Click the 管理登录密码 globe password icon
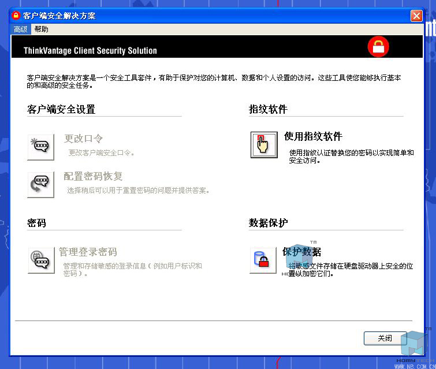 click(41, 260)
